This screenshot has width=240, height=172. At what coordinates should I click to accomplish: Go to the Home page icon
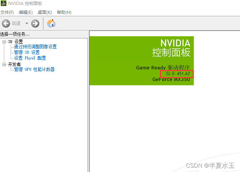(51, 23)
